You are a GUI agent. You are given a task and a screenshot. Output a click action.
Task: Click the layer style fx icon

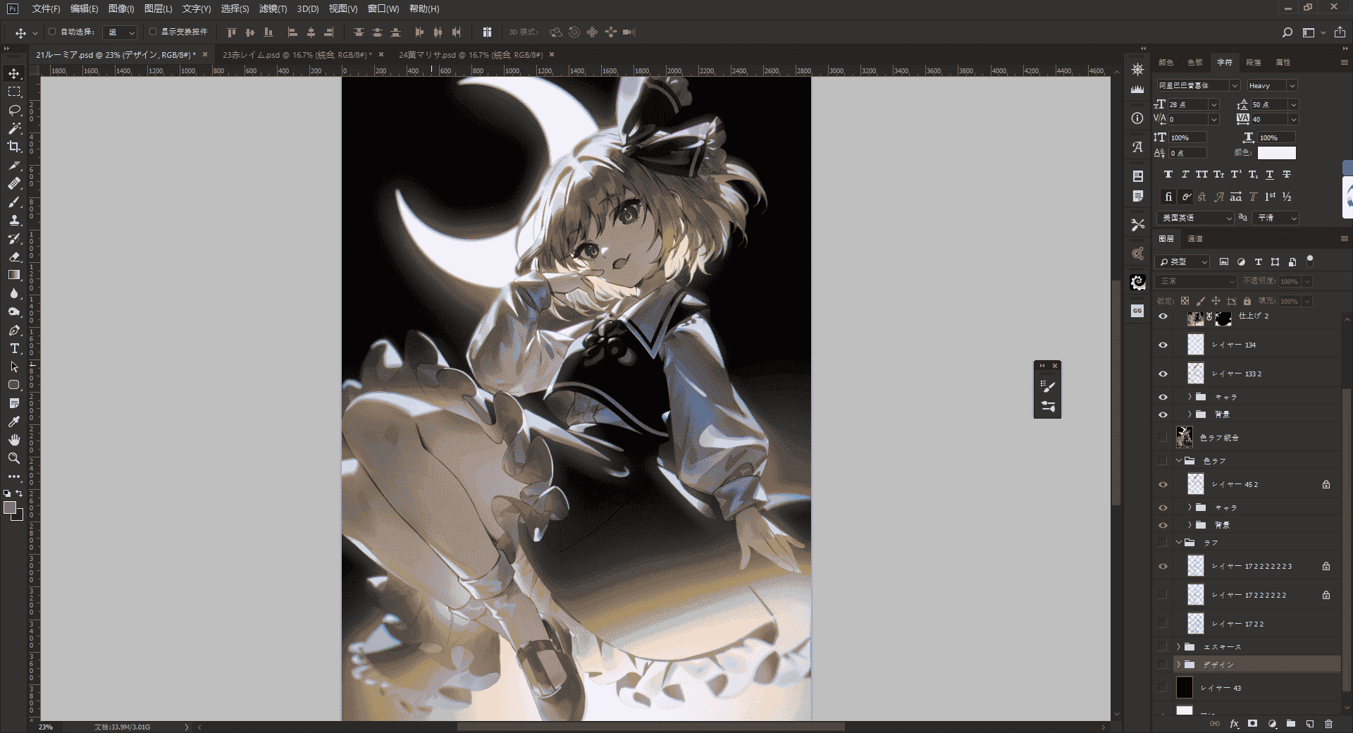pos(1234,724)
